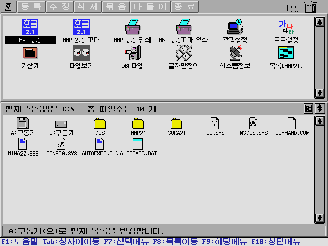
Task: Open the HWP21 folder
Action: tap(138, 123)
